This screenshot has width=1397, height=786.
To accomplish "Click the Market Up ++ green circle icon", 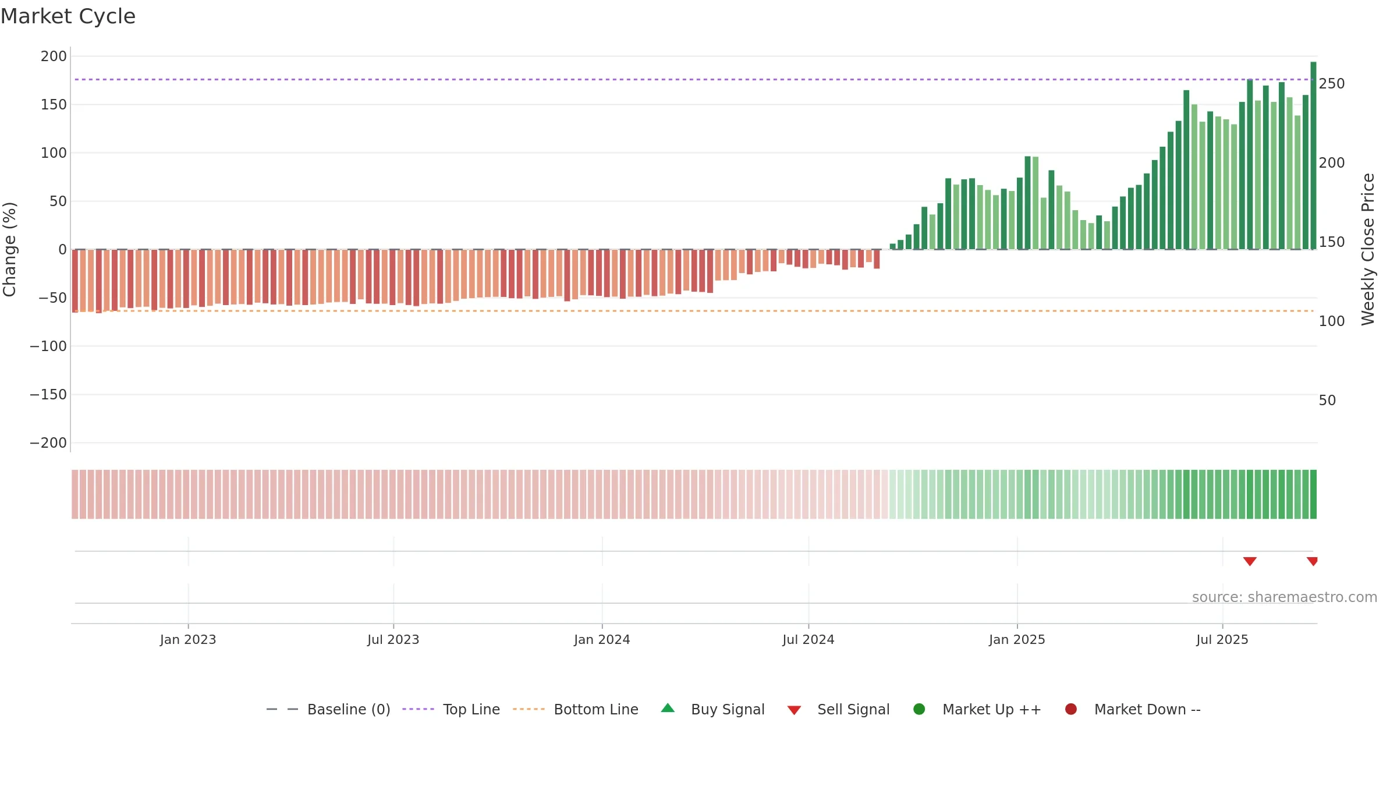I will pos(919,709).
